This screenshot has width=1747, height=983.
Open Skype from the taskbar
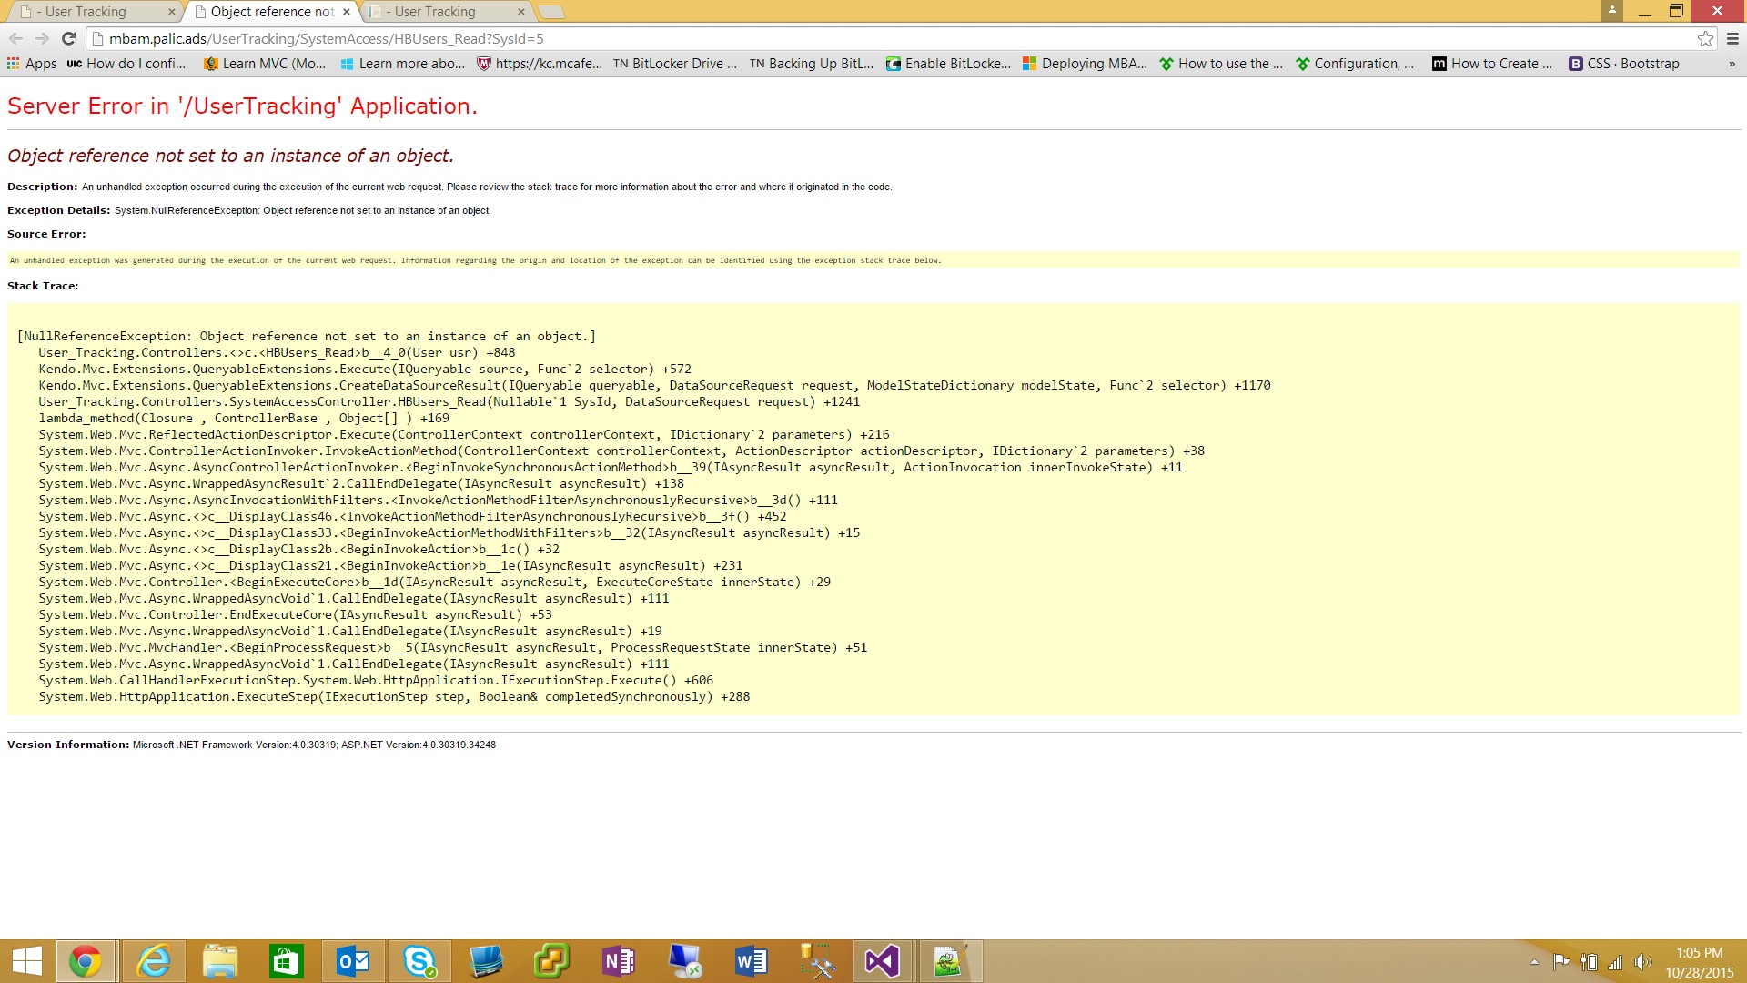click(419, 961)
